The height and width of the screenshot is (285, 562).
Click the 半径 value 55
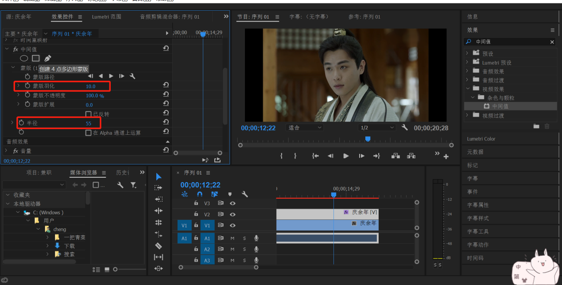pos(89,123)
